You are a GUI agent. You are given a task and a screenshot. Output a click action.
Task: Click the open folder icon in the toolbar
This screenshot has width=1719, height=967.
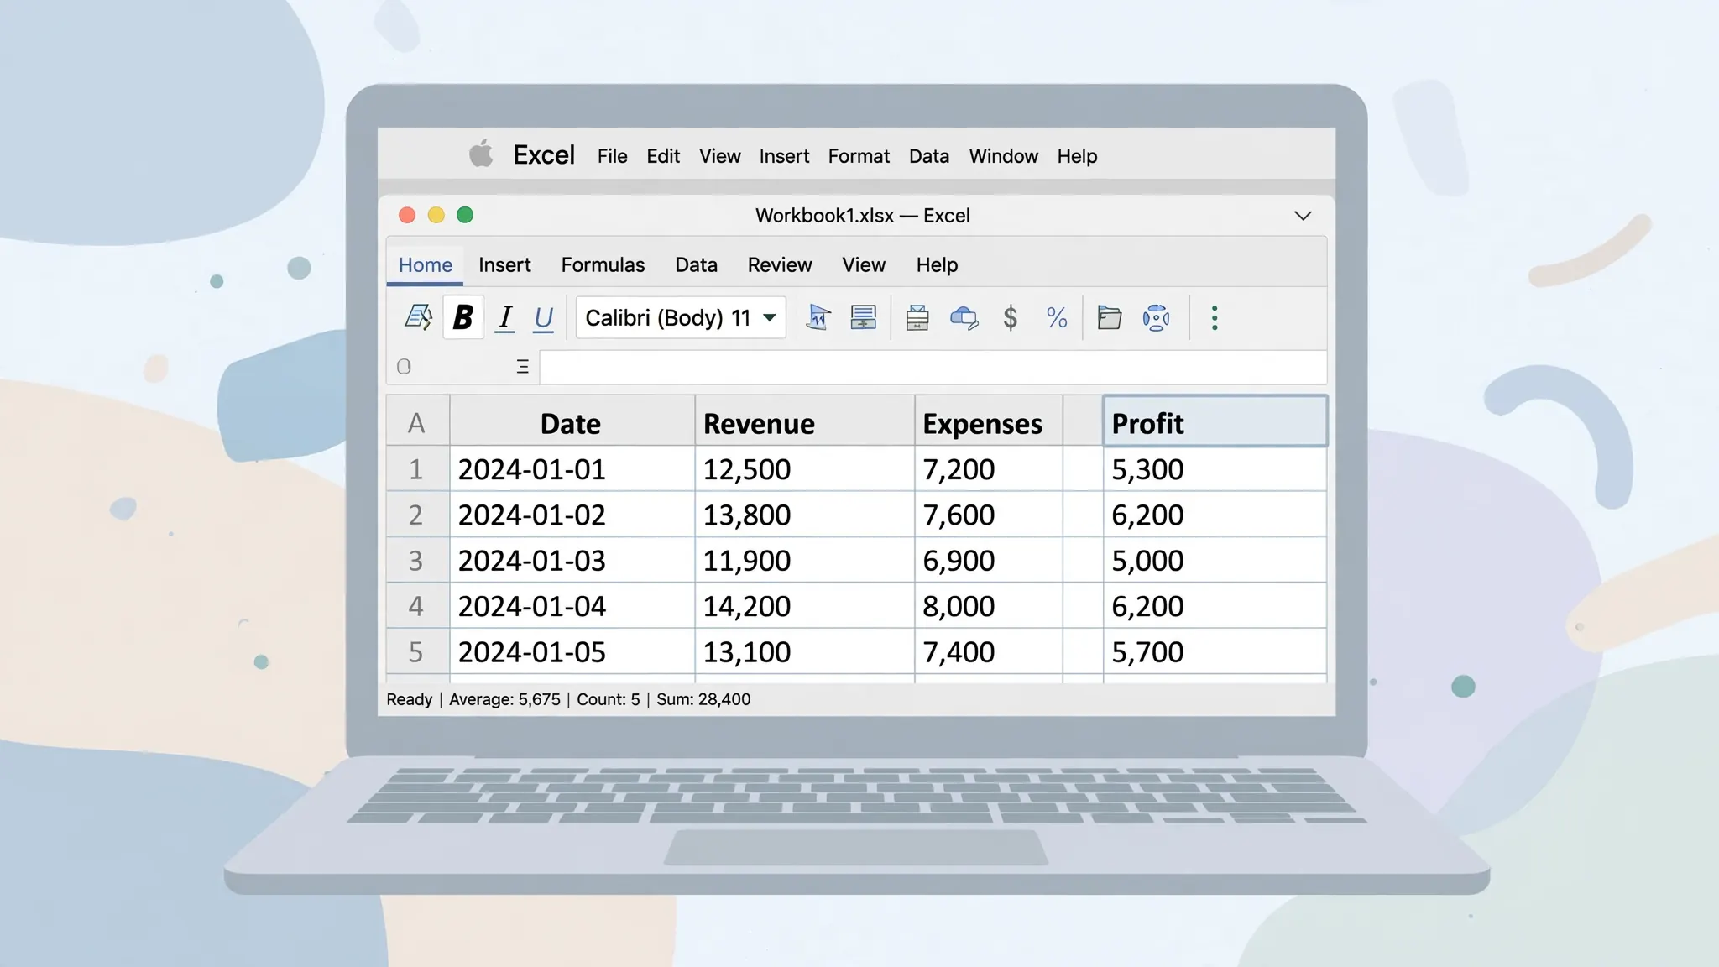[1110, 317]
